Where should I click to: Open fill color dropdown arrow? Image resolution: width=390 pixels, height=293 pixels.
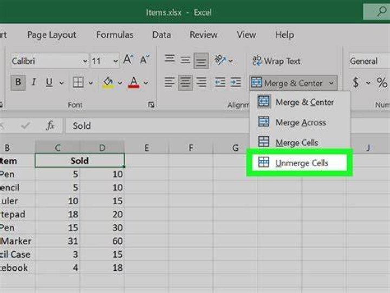pyautogui.click(x=120, y=83)
